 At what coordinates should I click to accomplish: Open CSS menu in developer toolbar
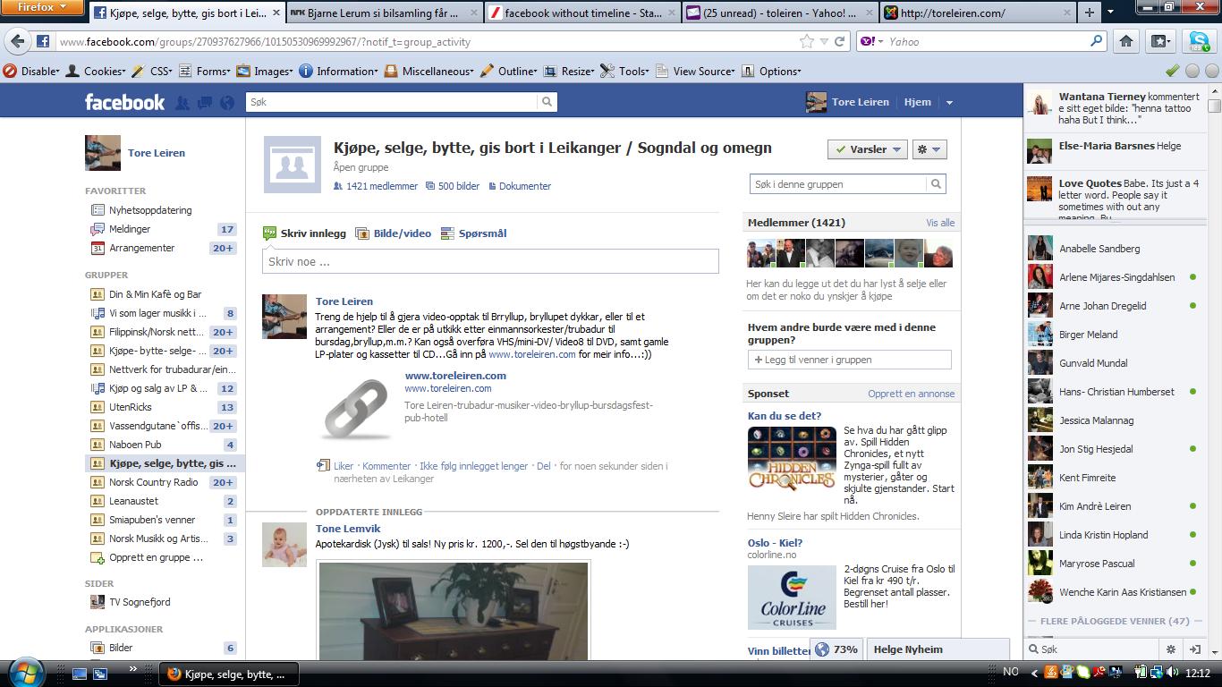tap(153, 71)
